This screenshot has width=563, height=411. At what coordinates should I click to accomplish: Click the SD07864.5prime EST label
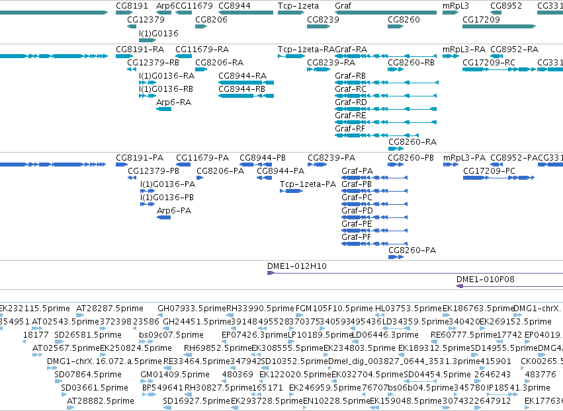coord(88,375)
